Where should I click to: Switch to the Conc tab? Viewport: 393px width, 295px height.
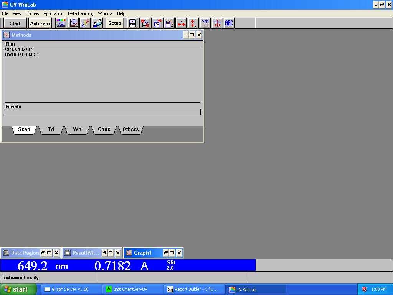click(x=104, y=129)
